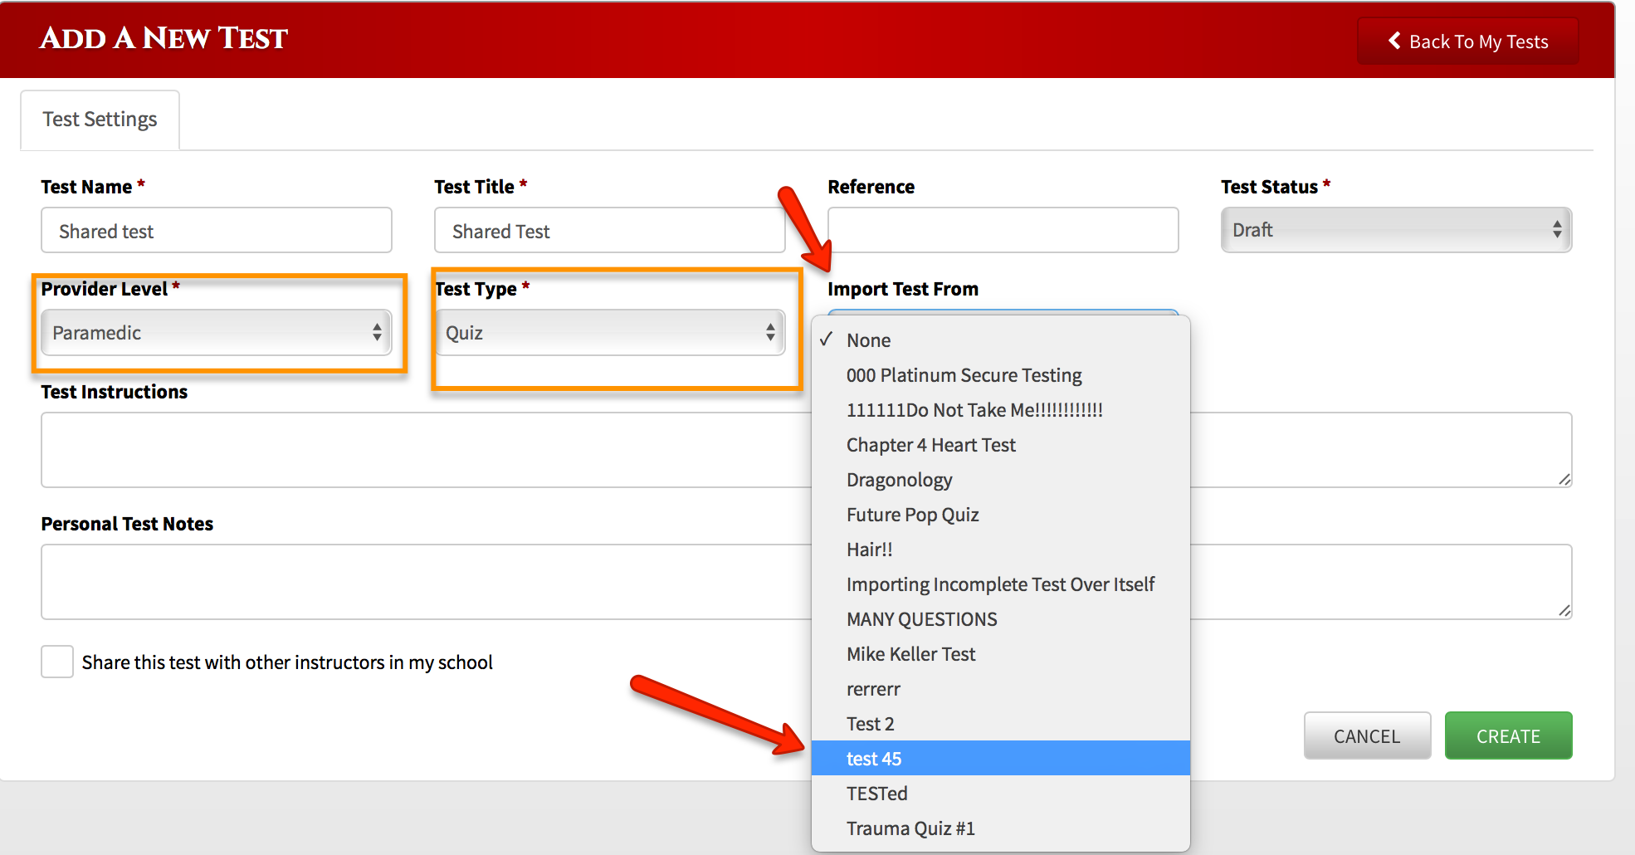Click the Test Name input field

[217, 231]
